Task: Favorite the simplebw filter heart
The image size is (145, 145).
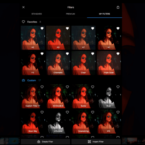Action: click(67, 112)
